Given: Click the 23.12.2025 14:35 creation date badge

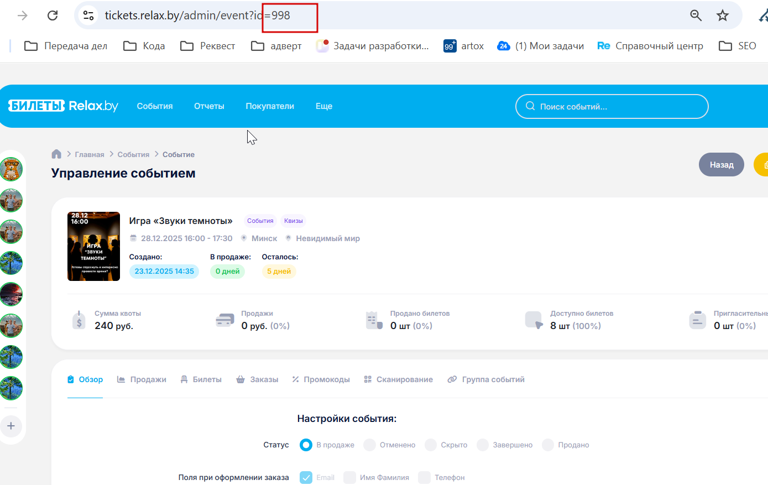Looking at the screenshot, I should [164, 271].
